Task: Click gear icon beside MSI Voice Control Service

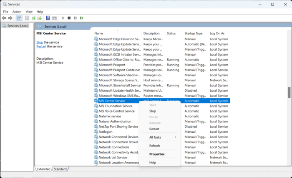Action: tap(96, 111)
